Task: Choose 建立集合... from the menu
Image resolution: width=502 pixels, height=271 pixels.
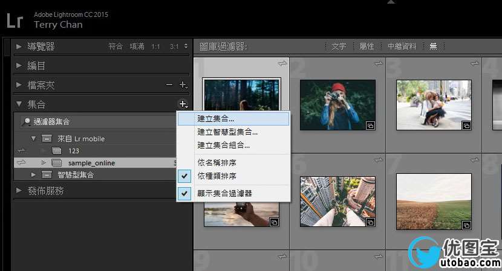Action: 233,118
